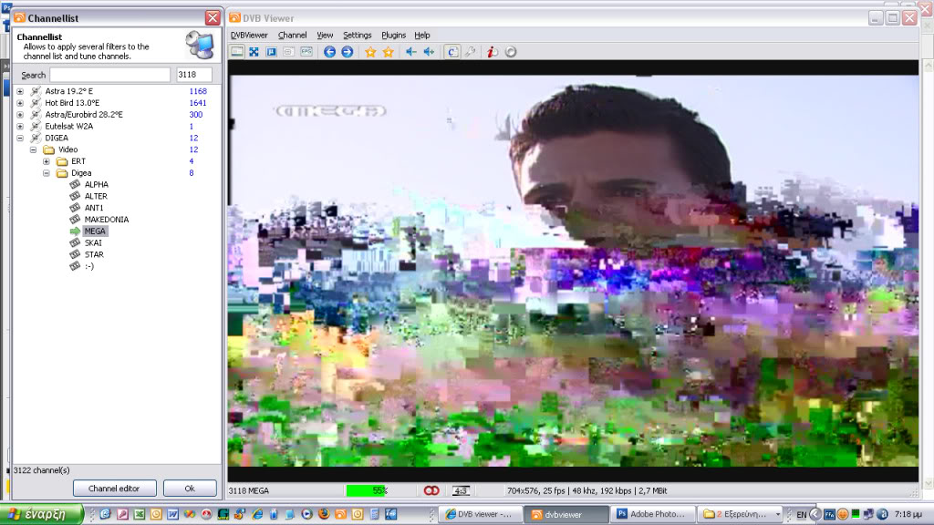Expand the Astra 19.2° E satellite node

[20, 91]
